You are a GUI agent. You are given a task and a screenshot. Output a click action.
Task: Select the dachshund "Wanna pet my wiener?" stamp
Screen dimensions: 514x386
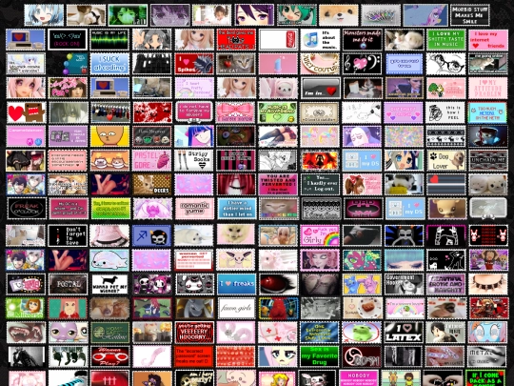[109, 284]
